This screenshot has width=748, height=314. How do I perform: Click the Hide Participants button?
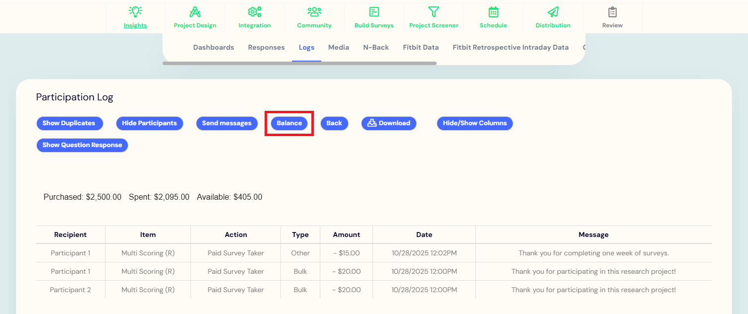149,123
